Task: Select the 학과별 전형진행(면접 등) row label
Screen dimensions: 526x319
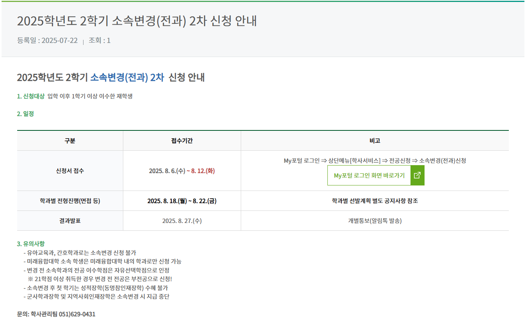Action: 70,201
